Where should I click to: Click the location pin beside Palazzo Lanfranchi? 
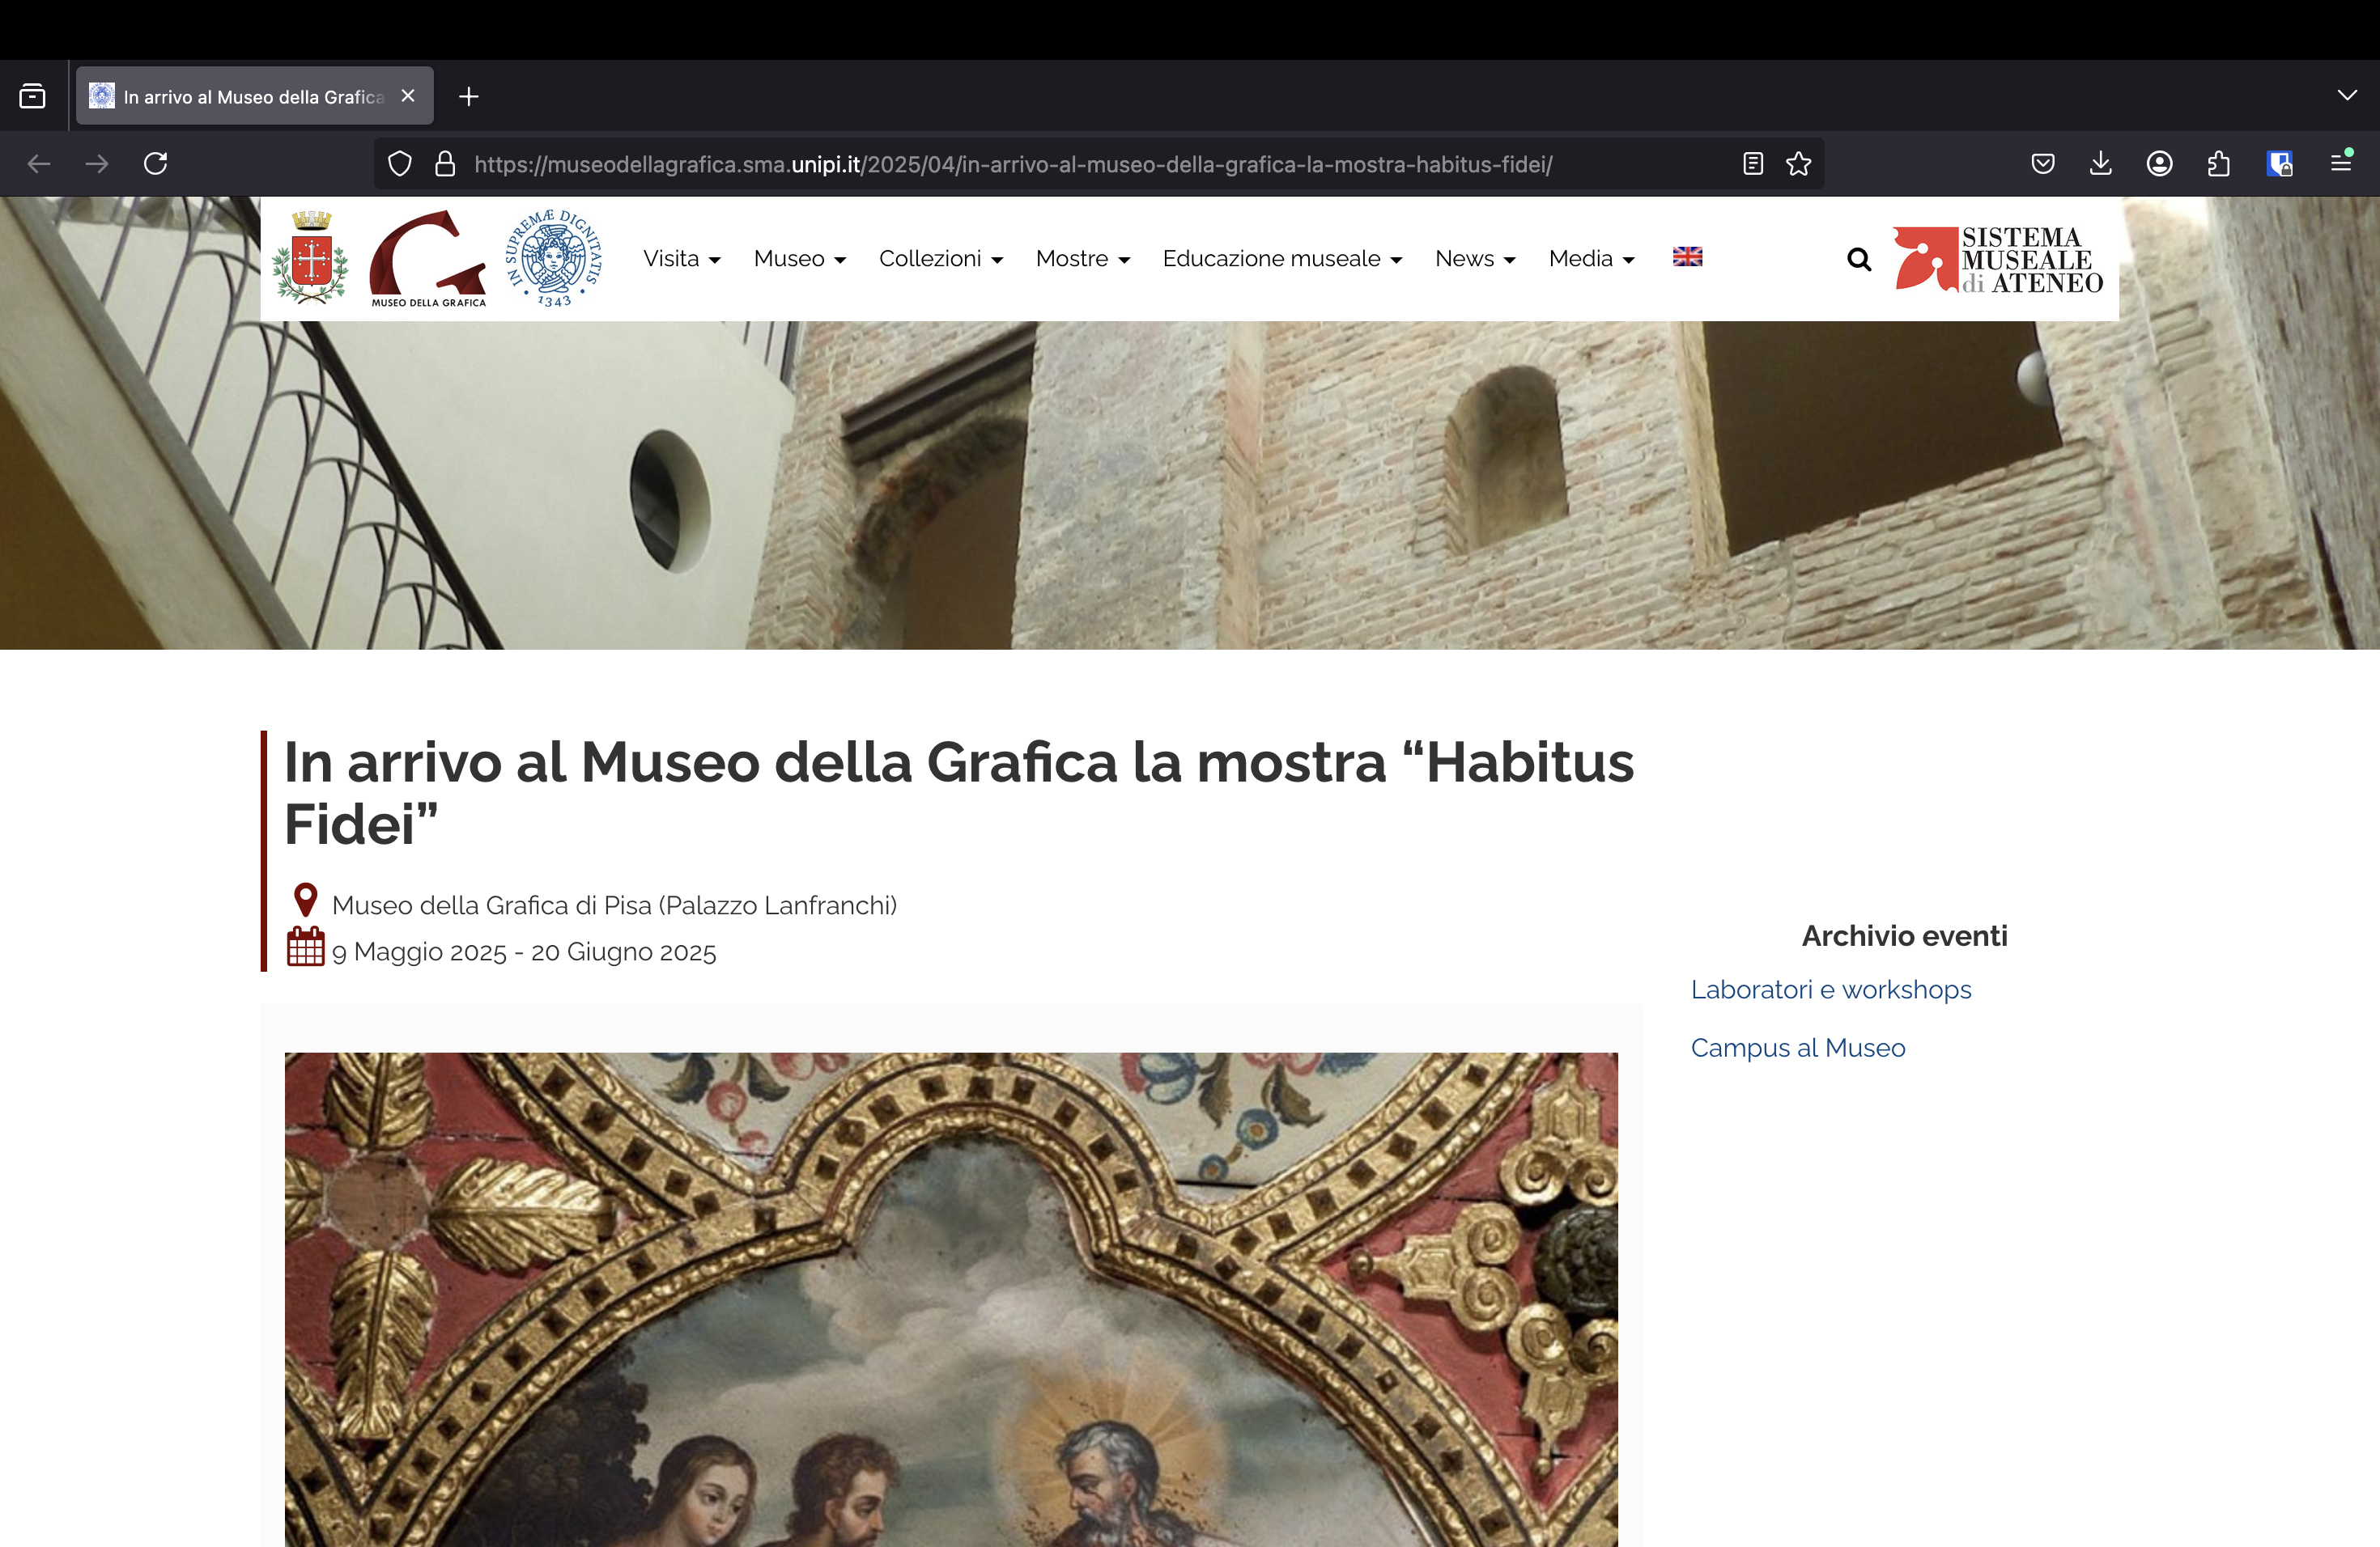[x=305, y=901]
